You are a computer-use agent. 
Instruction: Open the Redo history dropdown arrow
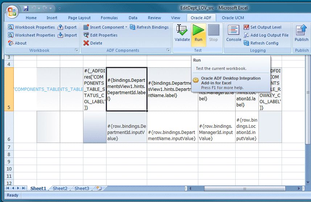pos(51,8)
